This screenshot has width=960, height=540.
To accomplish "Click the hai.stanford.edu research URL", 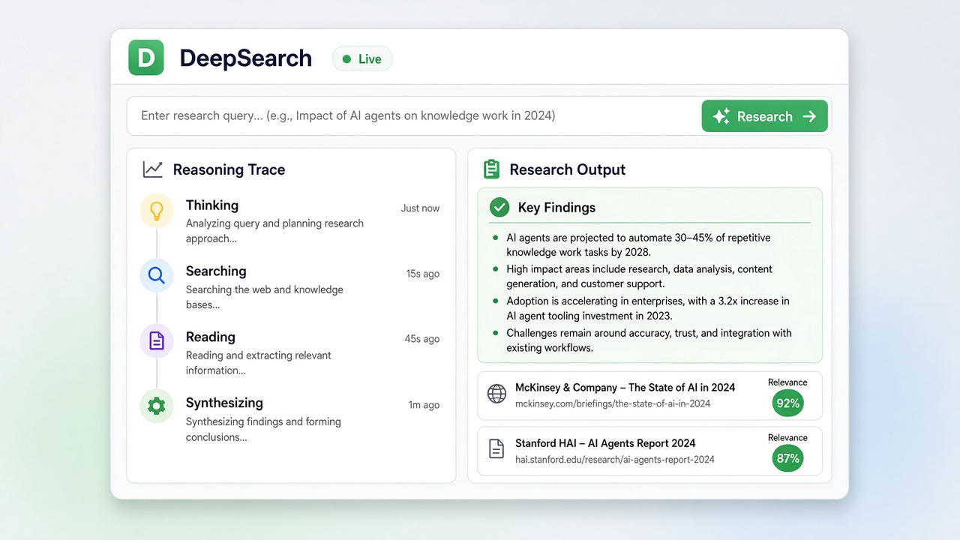I will (x=615, y=459).
